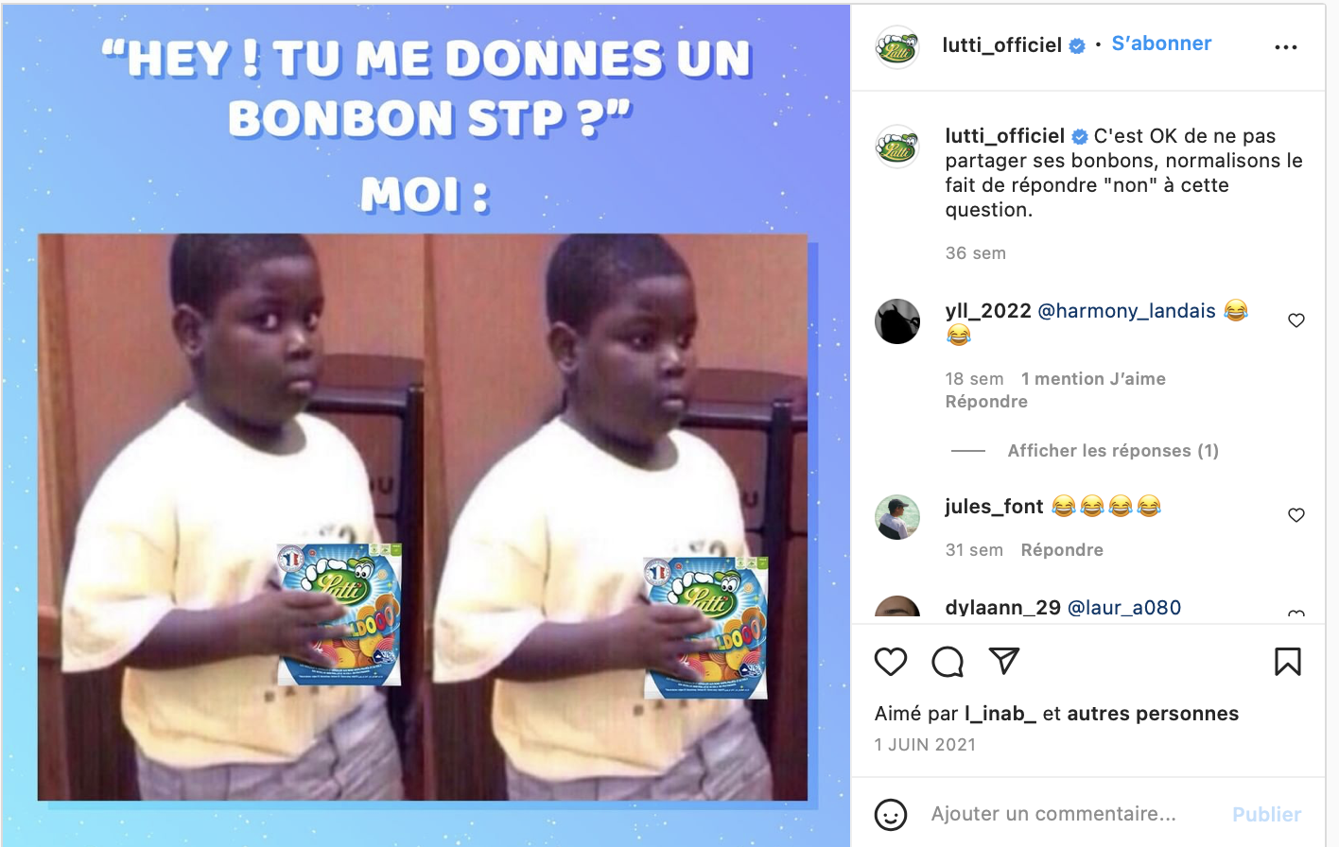Open yll_2022's profile picture
The image size is (1339, 847).
point(897,321)
